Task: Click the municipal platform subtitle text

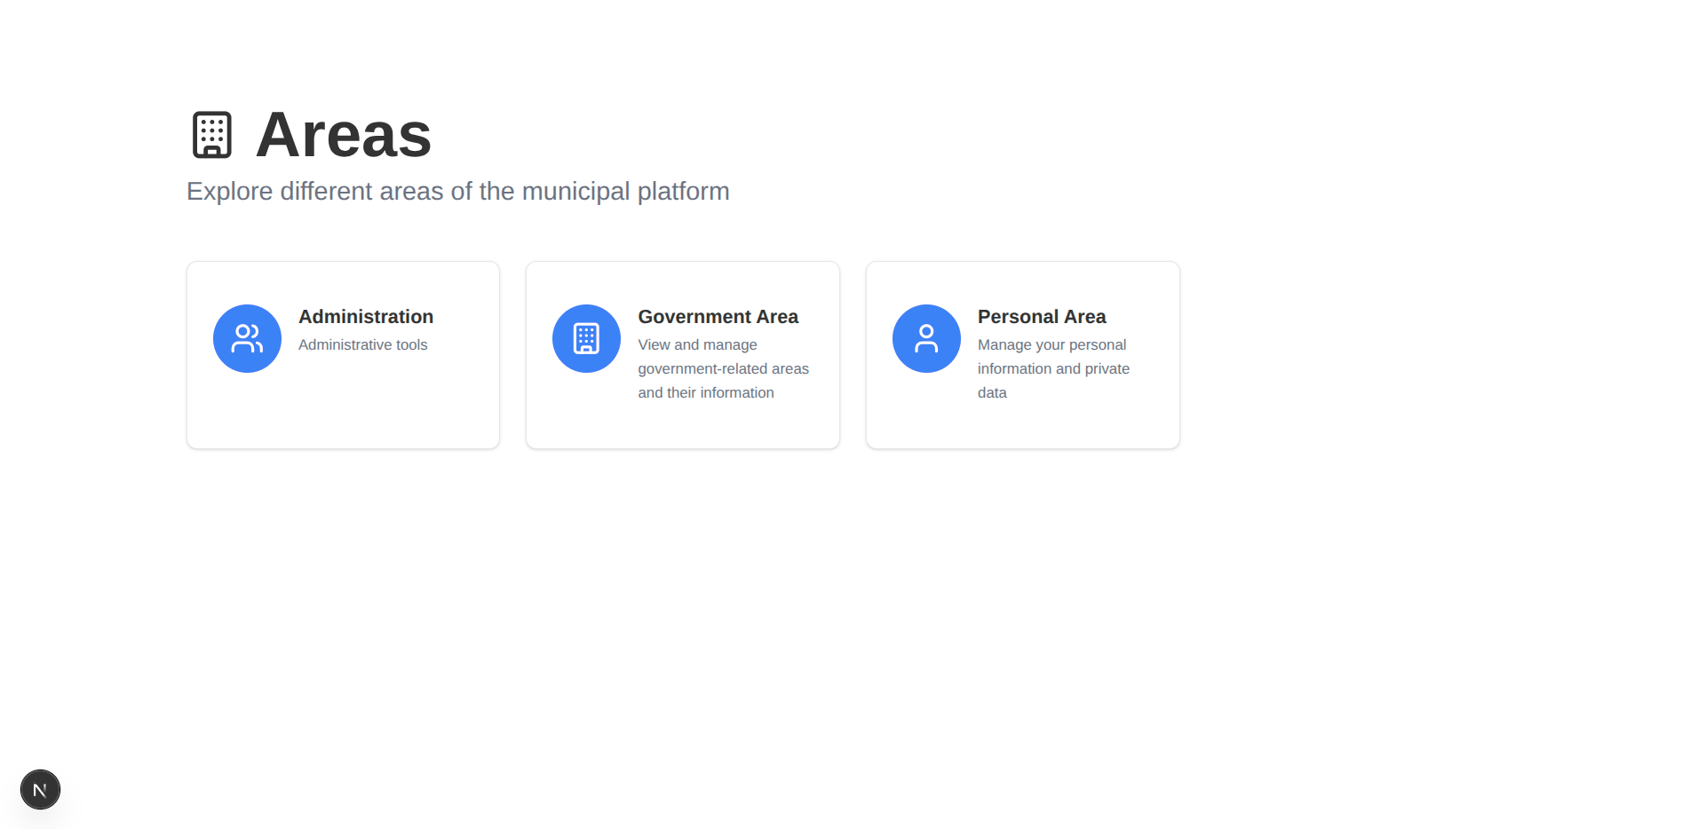Action: click(x=457, y=191)
